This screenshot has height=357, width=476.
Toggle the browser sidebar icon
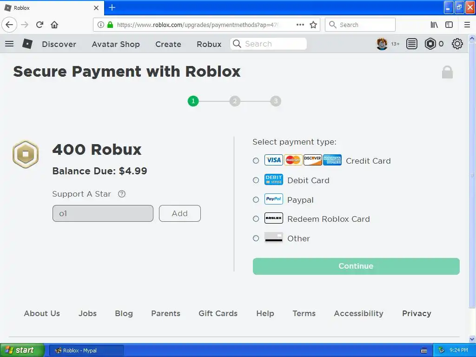click(x=449, y=25)
